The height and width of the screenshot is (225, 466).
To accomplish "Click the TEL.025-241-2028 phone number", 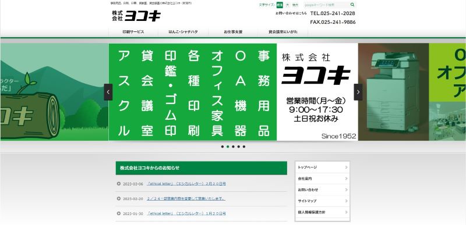I will coord(333,13).
